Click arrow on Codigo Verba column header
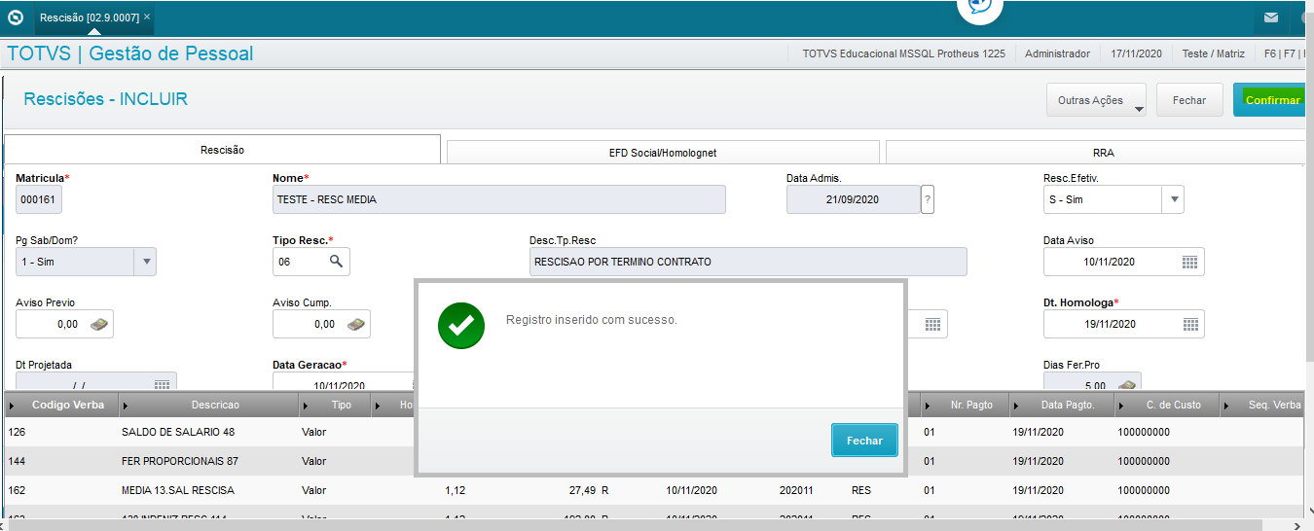 coord(14,405)
